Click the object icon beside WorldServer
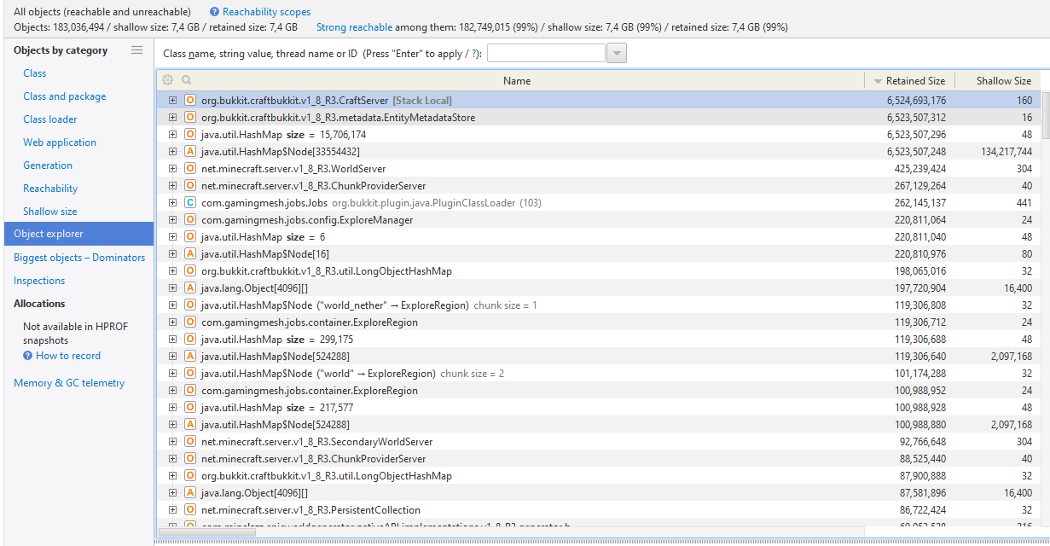Viewport: 1050px width, 546px height. click(189, 168)
